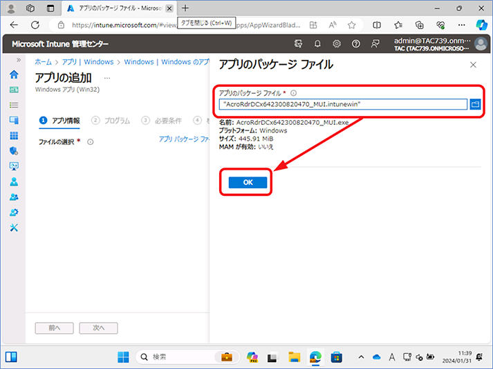493x369 pixels.
Task: Open Home icon in Intune sidebar
Action: (x=14, y=74)
